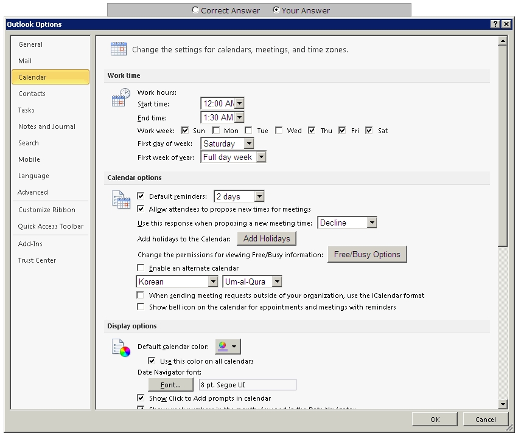Image resolution: width=521 pixels, height=439 pixels.
Task: Toggle the Default reminders checkbox
Action: pyautogui.click(x=141, y=196)
